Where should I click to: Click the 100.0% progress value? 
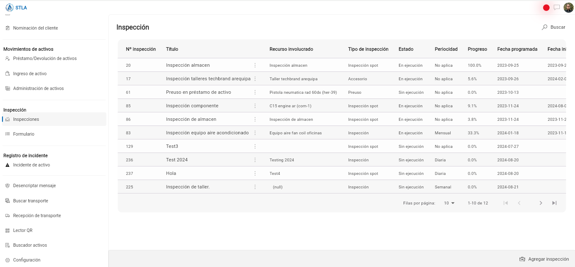(x=475, y=65)
